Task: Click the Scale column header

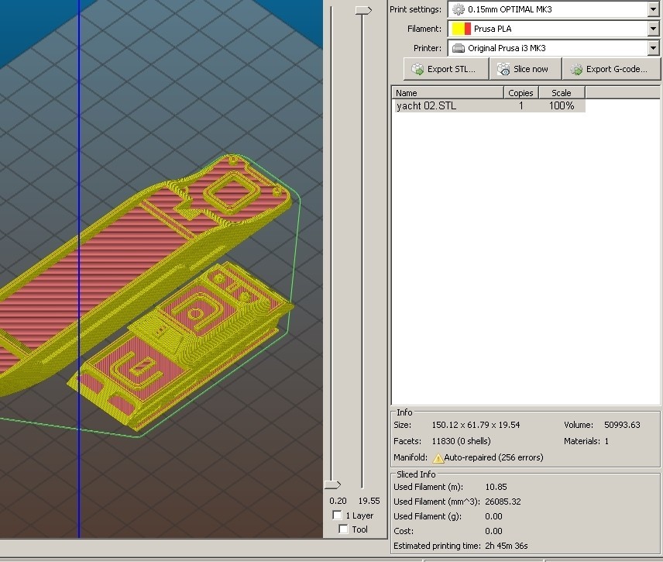Action: click(562, 93)
